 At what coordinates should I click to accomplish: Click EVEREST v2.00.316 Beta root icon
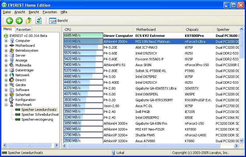click(6, 36)
